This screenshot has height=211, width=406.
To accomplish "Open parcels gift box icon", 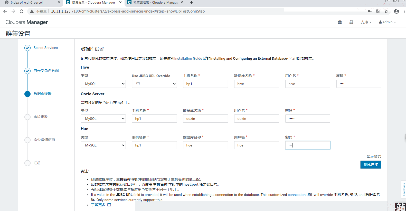I will (x=340, y=22).
